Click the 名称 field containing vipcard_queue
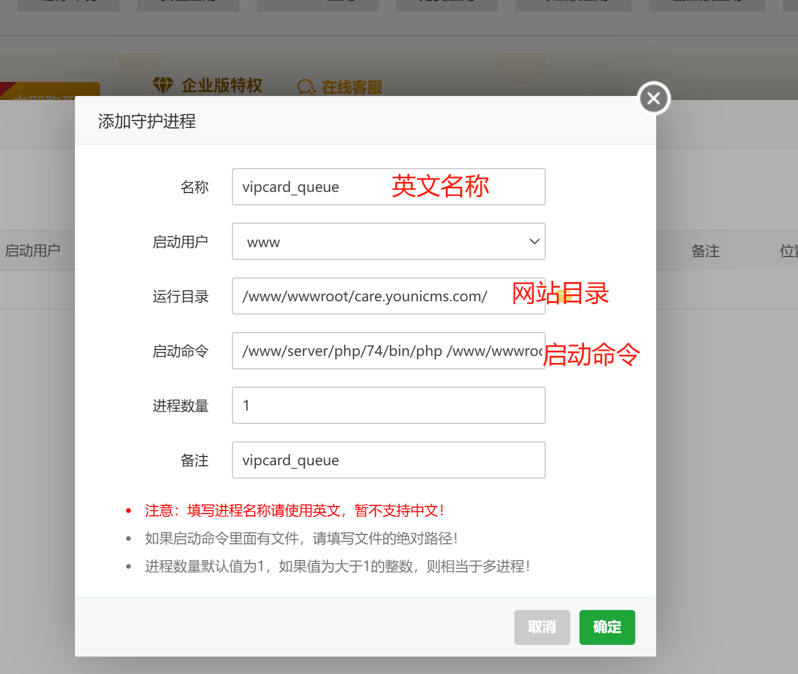 (x=314, y=187)
